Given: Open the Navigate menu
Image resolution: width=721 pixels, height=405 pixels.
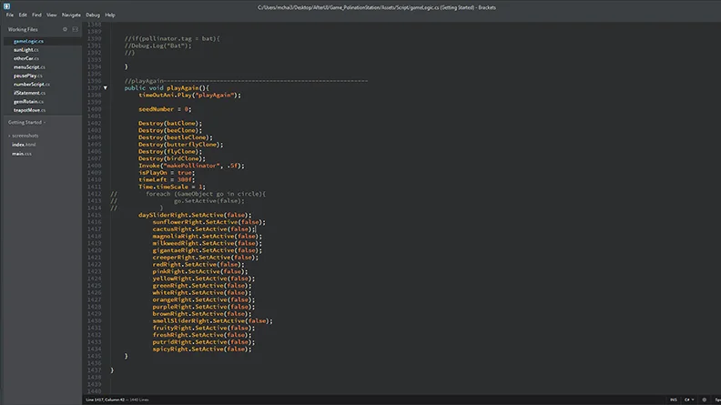Looking at the screenshot, I should [x=71, y=15].
